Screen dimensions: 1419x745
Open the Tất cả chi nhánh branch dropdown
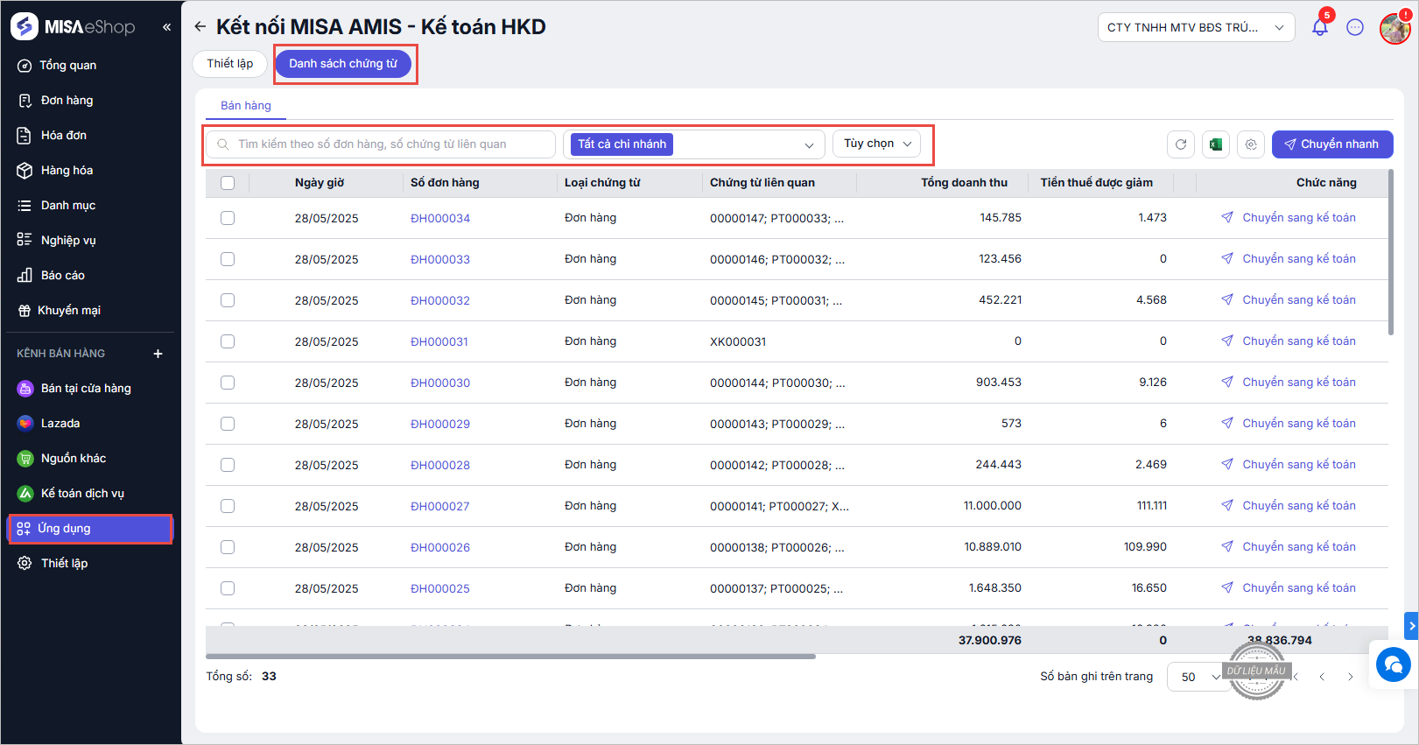(694, 144)
